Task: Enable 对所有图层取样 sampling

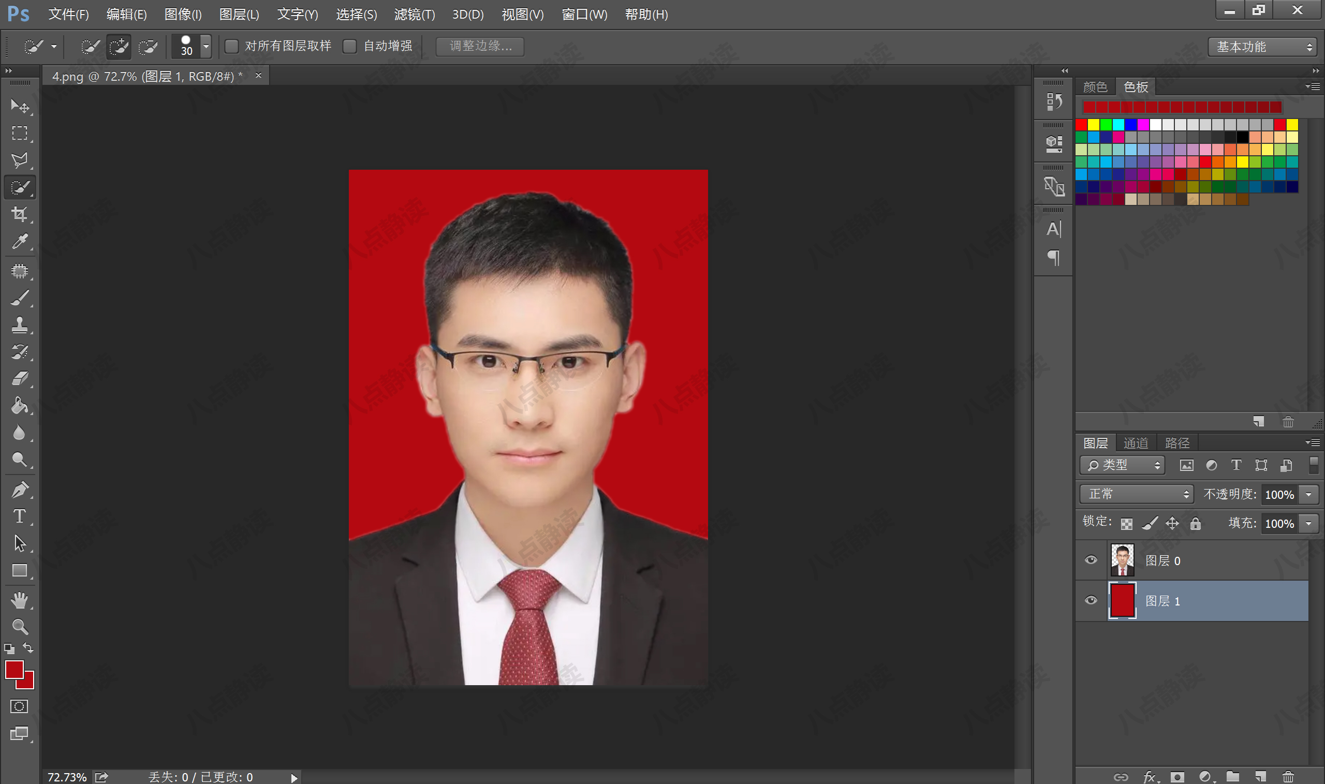Action: pyautogui.click(x=231, y=47)
